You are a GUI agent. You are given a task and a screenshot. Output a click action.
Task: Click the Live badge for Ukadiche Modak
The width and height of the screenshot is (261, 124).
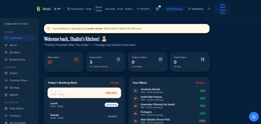[x=202, y=91]
